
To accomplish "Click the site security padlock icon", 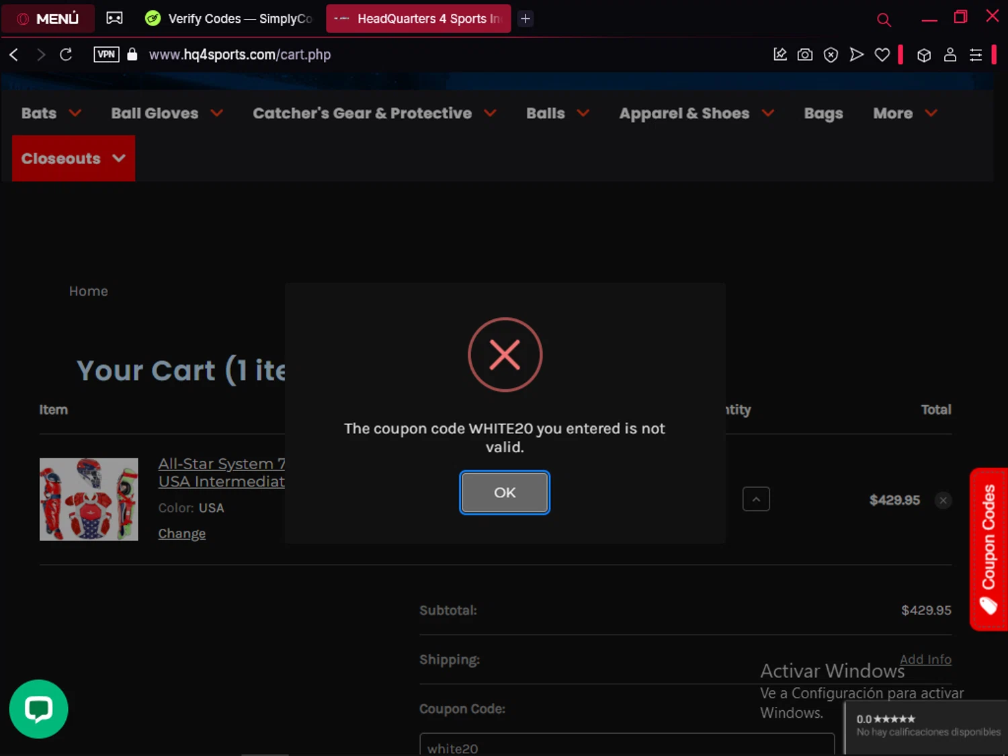I will [132, 54].
